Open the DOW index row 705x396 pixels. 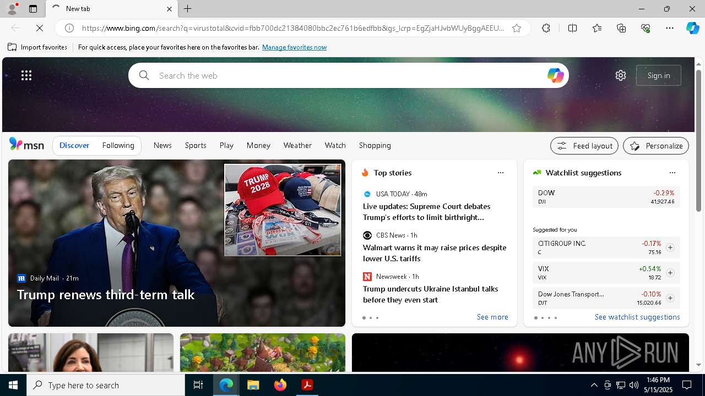pyautogui.click(x=606, y=197)
